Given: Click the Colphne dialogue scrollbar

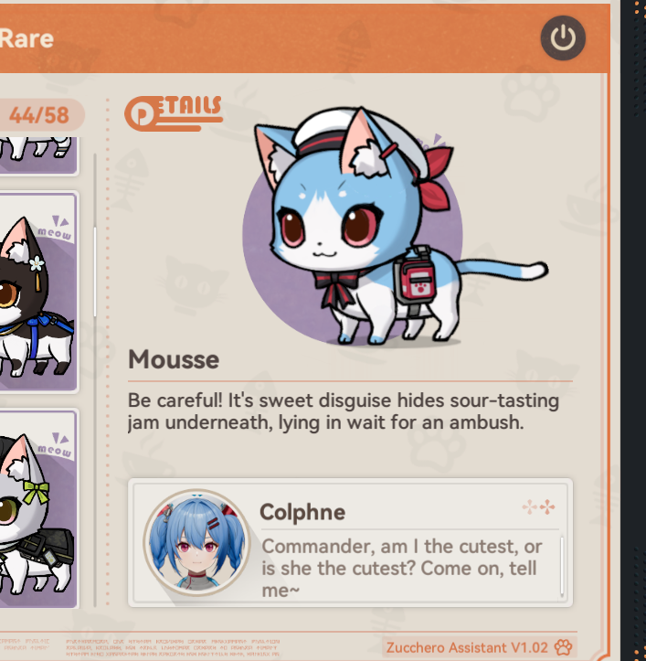Looking at the screenshot, I should point(562,566).
